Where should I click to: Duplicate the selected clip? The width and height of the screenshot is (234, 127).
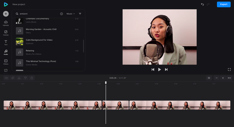(x=13, y=78)
